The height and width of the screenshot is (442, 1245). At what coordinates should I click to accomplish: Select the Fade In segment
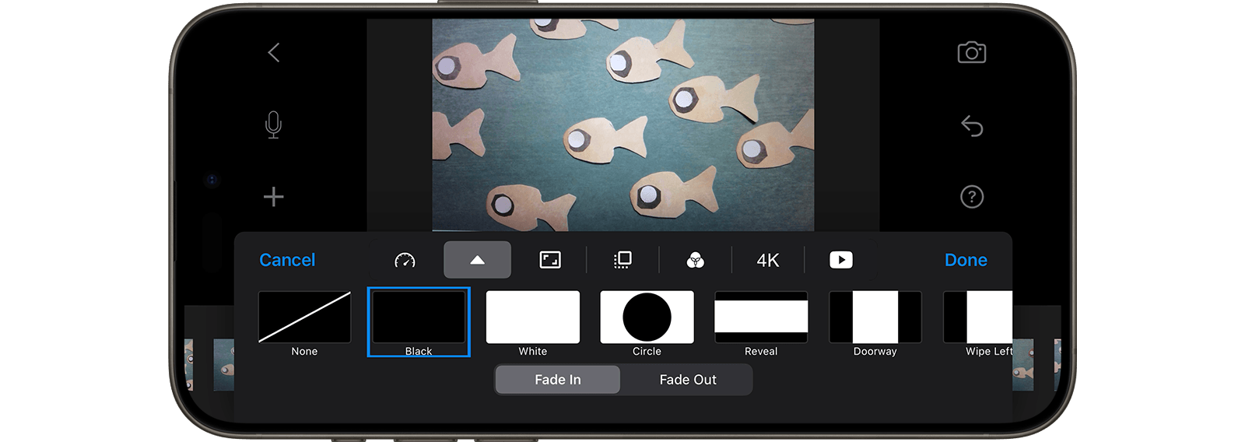point(558,380)
